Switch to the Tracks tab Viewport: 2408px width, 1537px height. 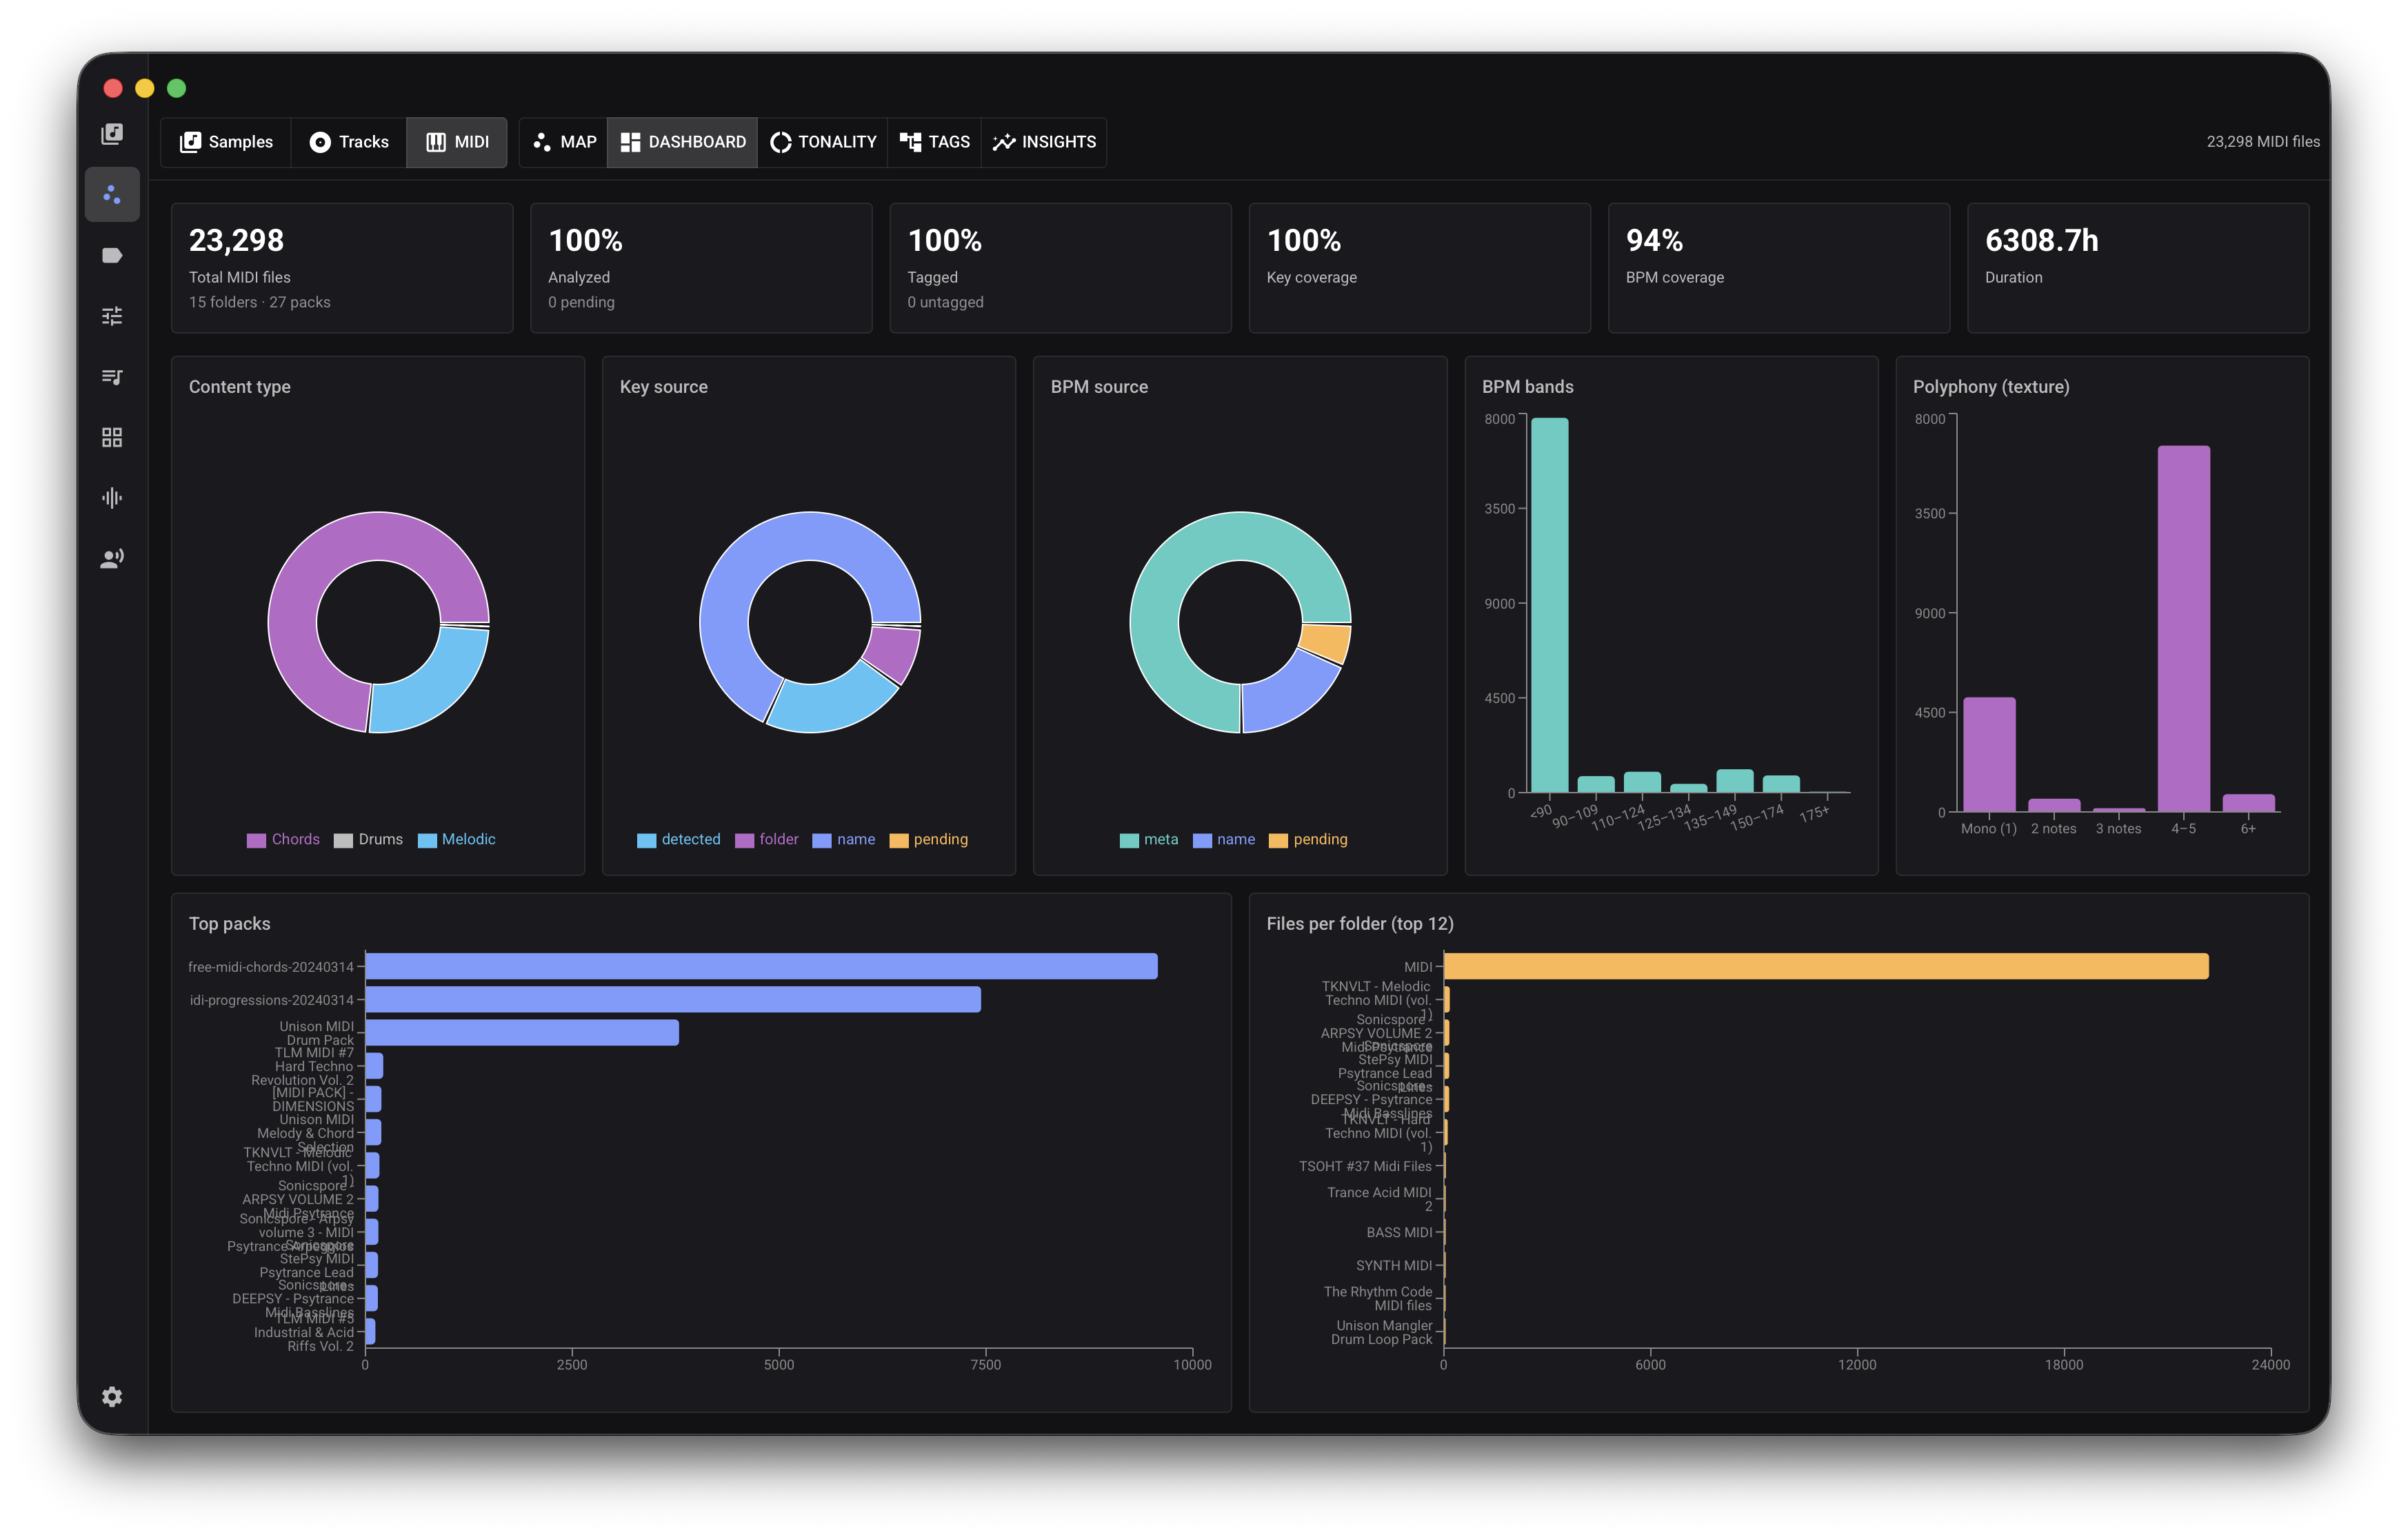[349, 142]
